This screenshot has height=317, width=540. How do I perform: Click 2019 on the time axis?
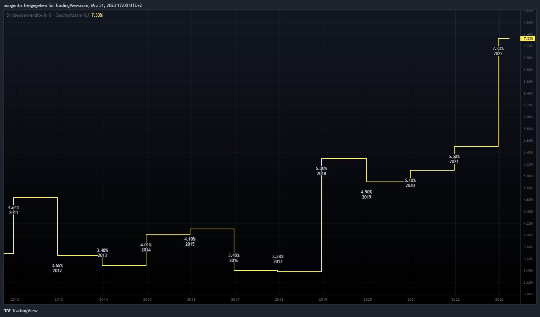coord(323,300)
